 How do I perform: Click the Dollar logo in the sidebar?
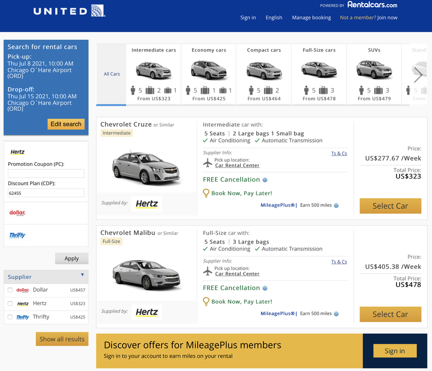point(16,213)
